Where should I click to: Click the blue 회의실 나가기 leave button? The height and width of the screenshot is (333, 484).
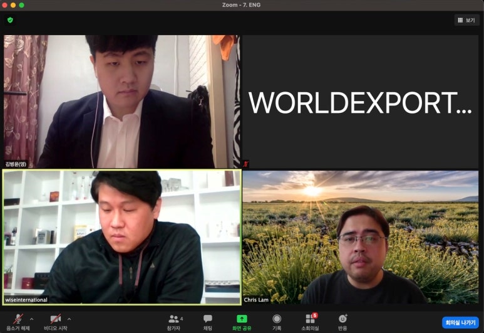point(460,322)
